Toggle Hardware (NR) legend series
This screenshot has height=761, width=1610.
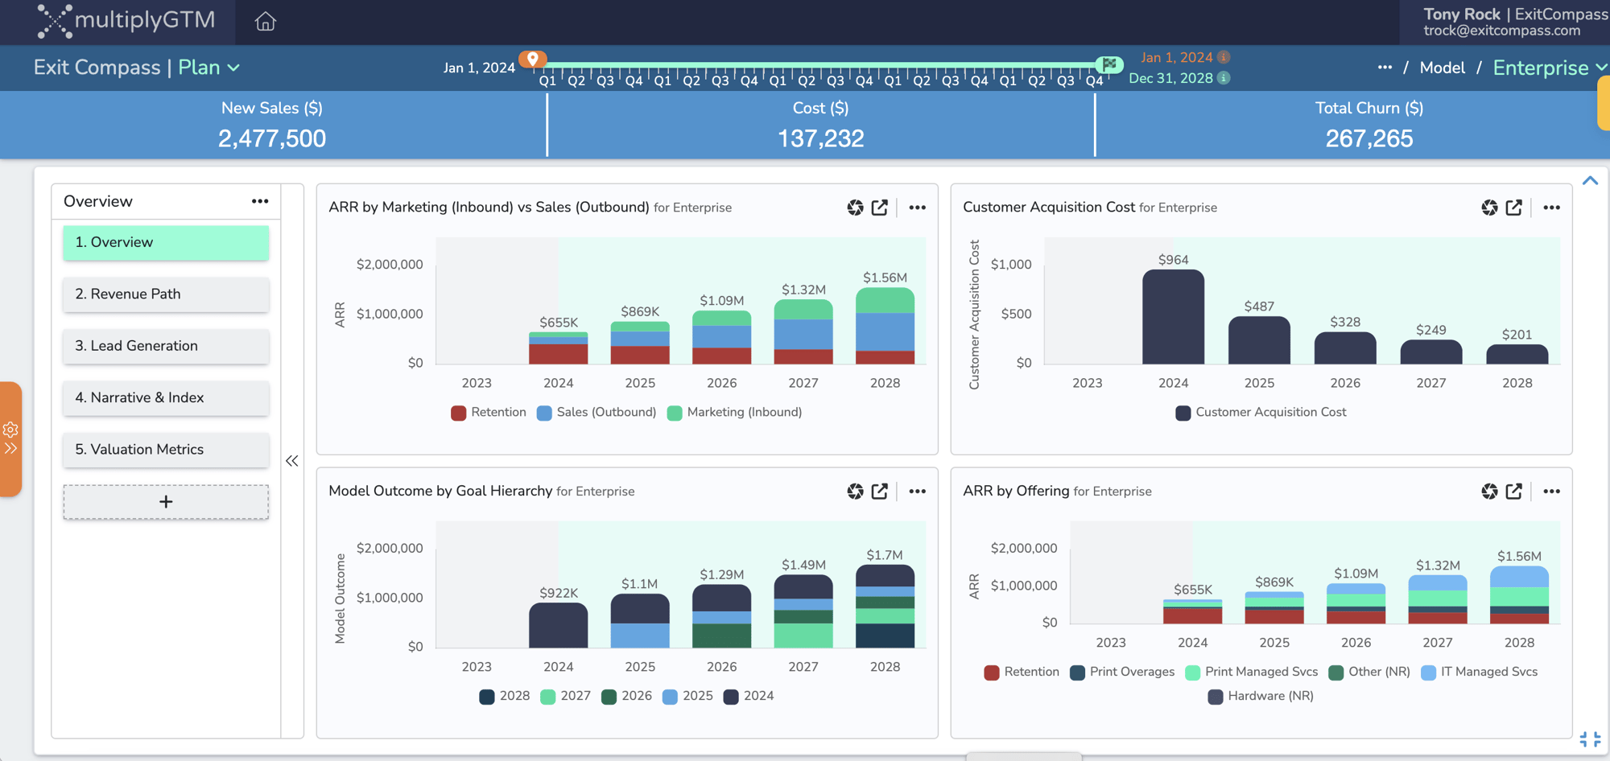[1261, 697]
